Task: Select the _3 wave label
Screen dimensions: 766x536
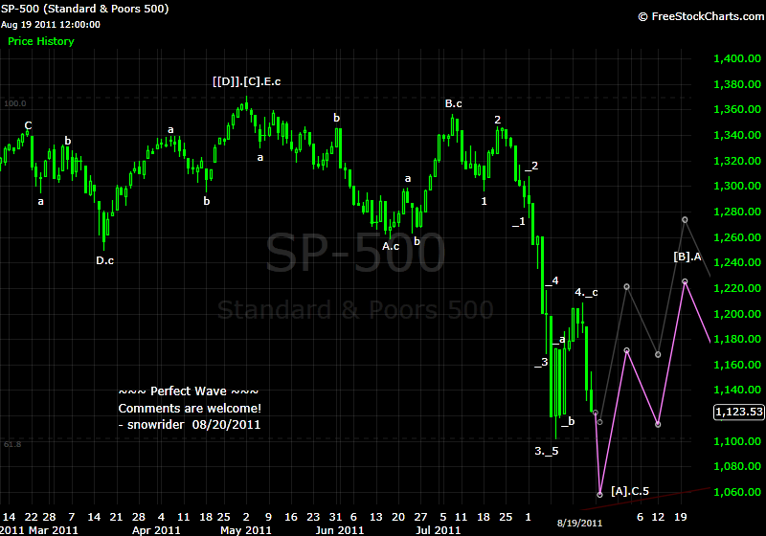Action: point(541,362)
